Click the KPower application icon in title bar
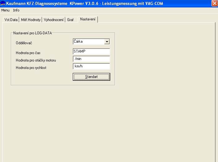 click(x=3, y=3)
